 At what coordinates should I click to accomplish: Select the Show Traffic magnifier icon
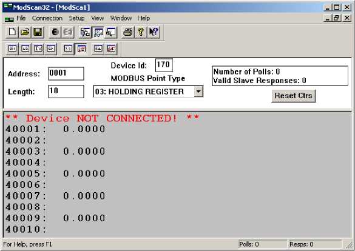coord(110,32)
